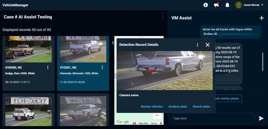Click Case # AI Assist Testing title

(28, 17)
